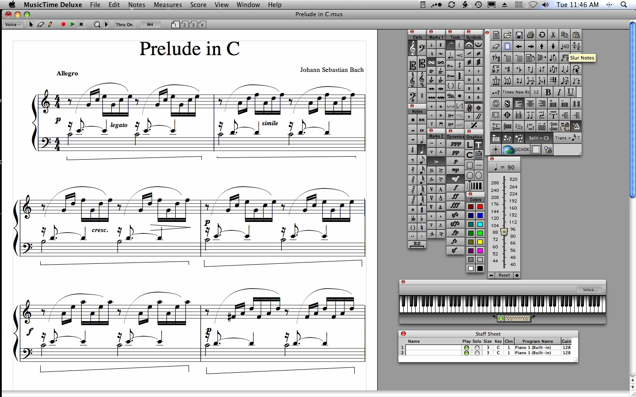Toggle Solo for staff 2
Viewport: 636px width, 397px height.
point(477,353)
